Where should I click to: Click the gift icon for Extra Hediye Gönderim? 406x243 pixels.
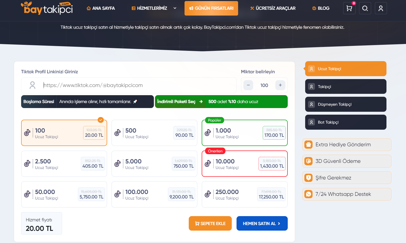[x=308, y=144]
